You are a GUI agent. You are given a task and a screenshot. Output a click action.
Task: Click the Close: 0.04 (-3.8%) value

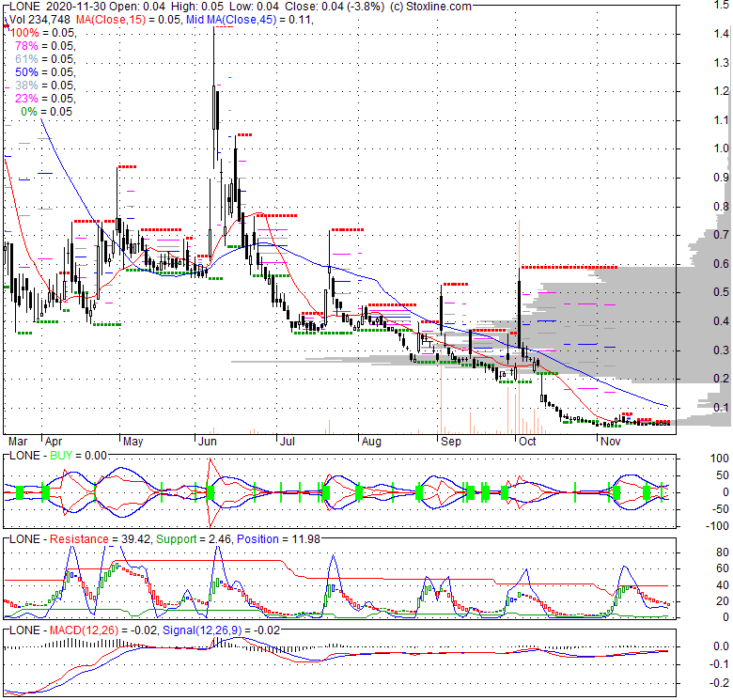[x=335, y=7]
